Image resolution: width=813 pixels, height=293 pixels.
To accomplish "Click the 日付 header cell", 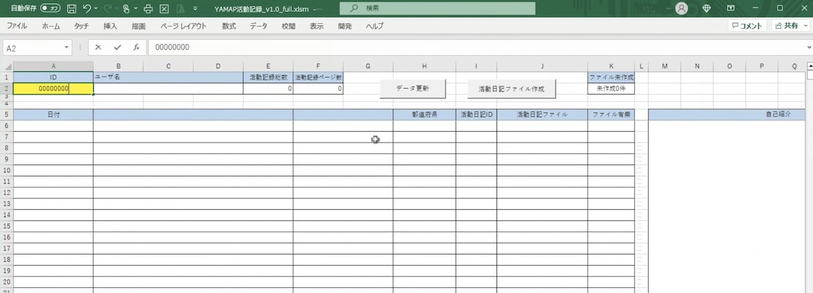I will point(53,115).
